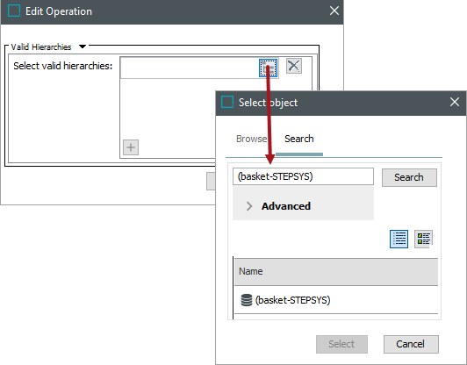This screenshot has height=365, width=467.
Task: Click the remove hierarchy X icon
Action: click(x=294, y=66)
